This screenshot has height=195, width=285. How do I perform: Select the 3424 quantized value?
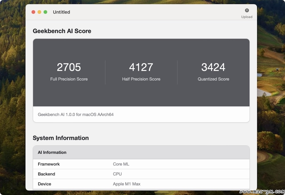(213, 67)
